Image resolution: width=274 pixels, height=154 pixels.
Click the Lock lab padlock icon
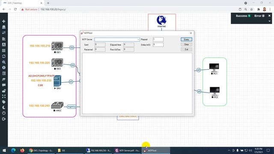click(4, 91)
